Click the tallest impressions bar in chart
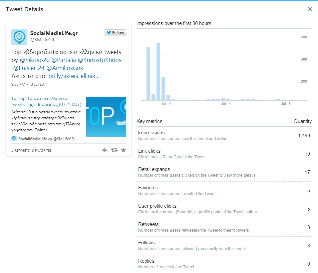The width and height of the screenshot is (318, 273). (158, 71)
